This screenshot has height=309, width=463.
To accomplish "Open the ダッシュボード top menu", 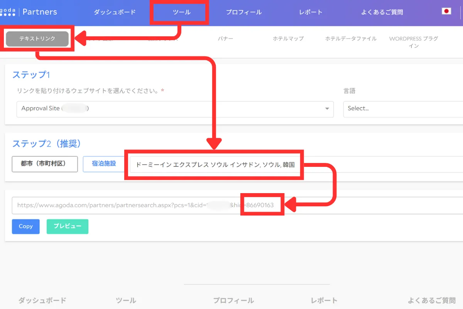I will [x=115, y=12].
